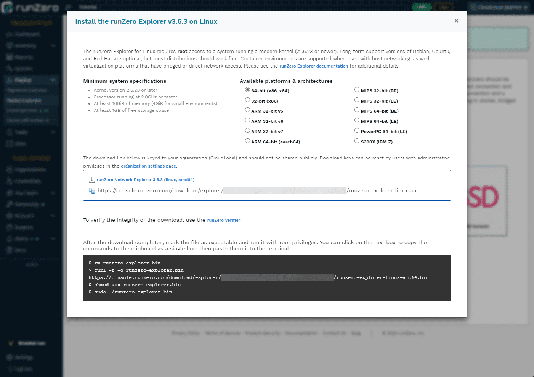Click the download URL text field
Image resolution: width=534 pixels, height=377 pixels.
[x=257, y=191]
